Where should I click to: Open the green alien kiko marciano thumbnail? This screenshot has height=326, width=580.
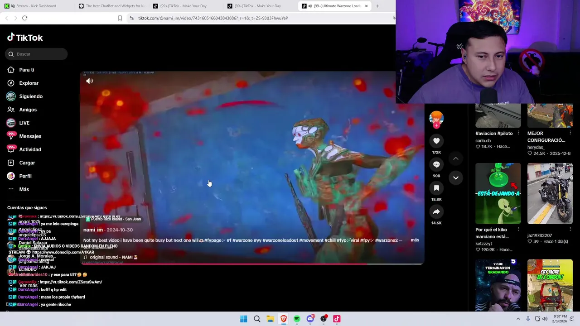(498, 193)
